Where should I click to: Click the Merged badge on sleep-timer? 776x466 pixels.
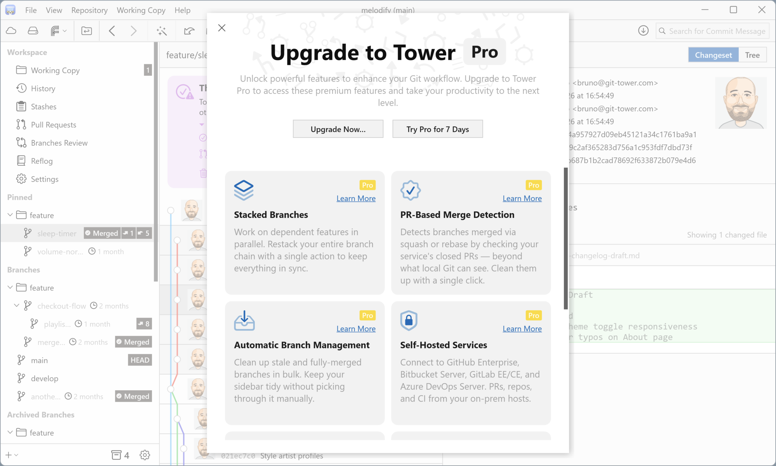(x=102, y=233)
